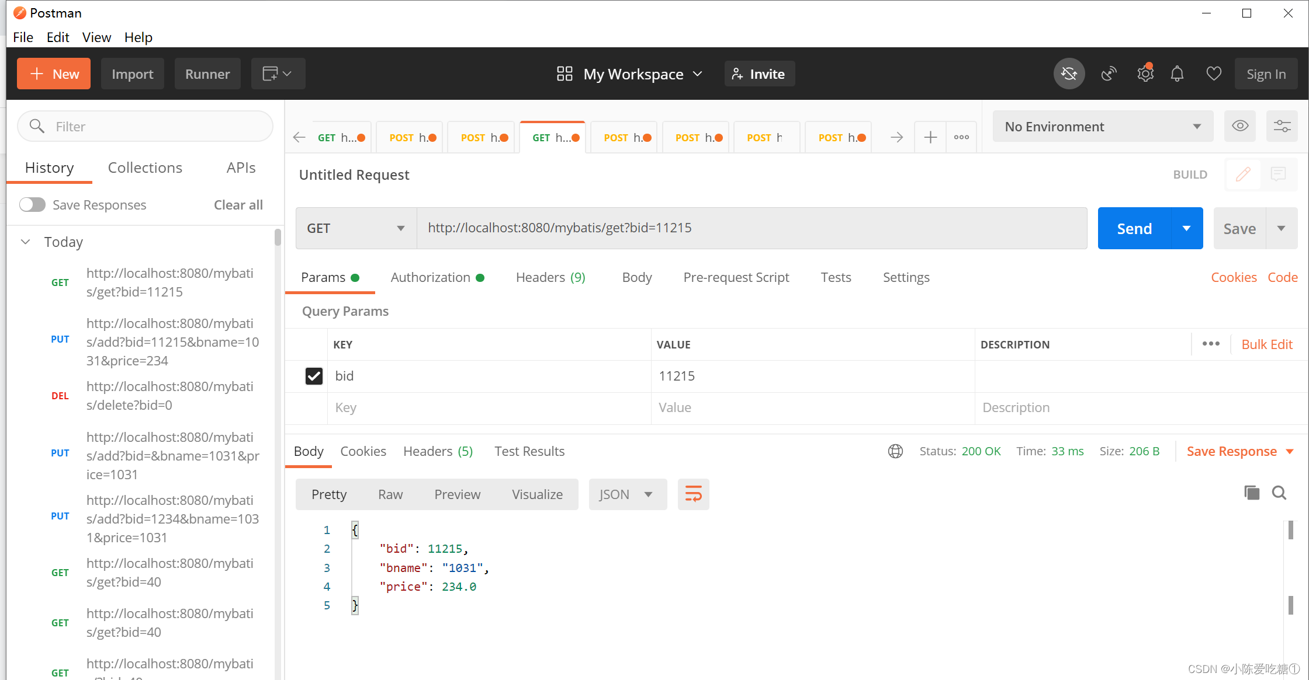Click the environment quick look eye icon
1309x680 pixels.
pos(1240,126)
